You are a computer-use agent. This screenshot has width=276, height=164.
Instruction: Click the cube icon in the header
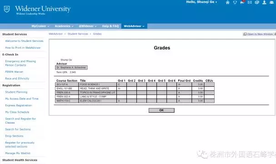[257, 2]
